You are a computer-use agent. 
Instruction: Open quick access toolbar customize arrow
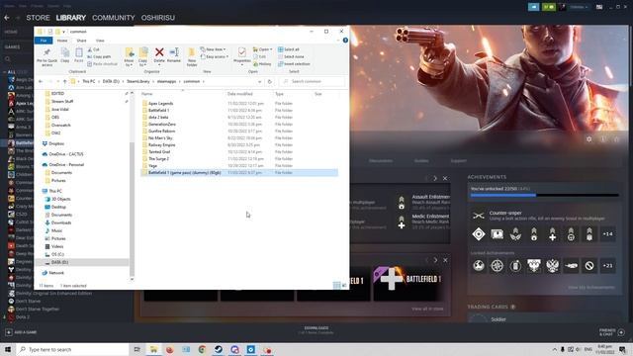coord(63,32)
